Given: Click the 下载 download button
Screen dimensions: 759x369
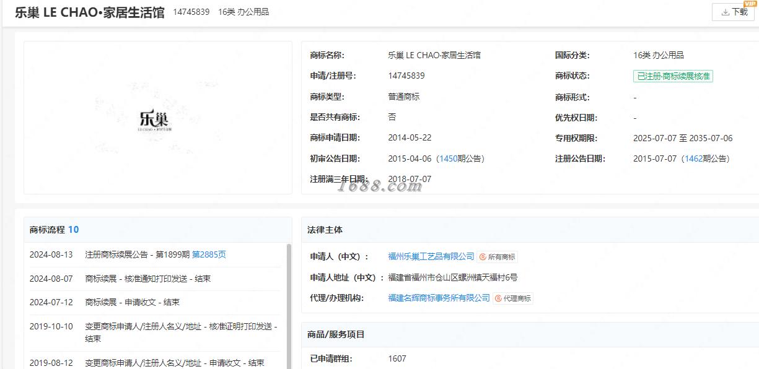Looking at the screenshot, I should 734,12.
